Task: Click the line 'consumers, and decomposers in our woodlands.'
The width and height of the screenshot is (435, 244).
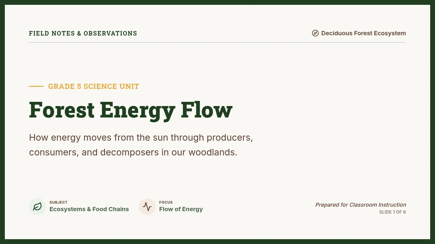Action: (x=133, y=152)
